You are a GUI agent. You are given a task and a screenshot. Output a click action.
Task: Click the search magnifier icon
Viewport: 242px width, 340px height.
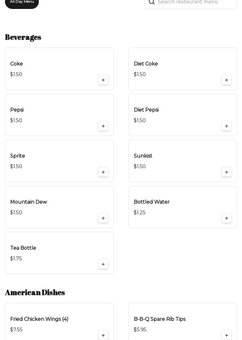152,2
